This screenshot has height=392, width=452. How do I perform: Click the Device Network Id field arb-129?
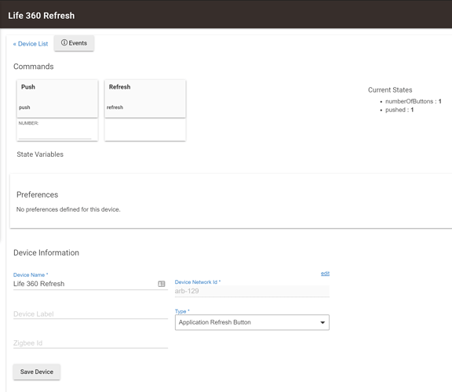(252, 291)
